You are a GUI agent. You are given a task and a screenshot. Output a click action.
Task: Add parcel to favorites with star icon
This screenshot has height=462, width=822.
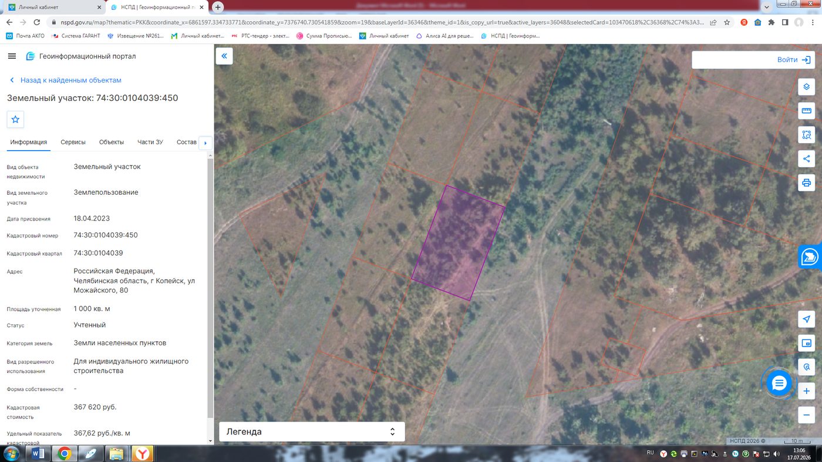pos(15,119)
